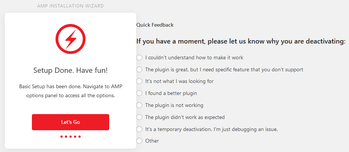Click the Let's Go button

click(x=71, y=122)
